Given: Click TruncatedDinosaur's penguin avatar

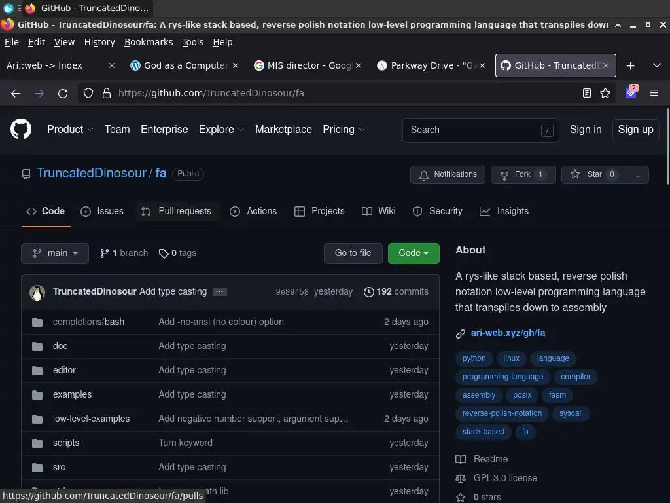Looking at the screenshot, I should click(x=37, y=293).
